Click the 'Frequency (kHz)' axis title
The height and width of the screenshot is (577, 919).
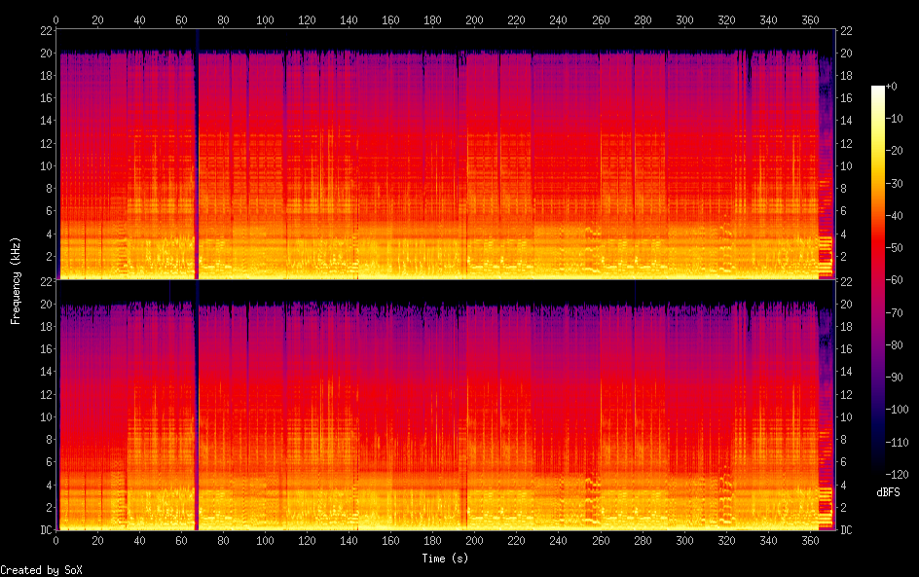pyautogui.click(x=16, y=280)
